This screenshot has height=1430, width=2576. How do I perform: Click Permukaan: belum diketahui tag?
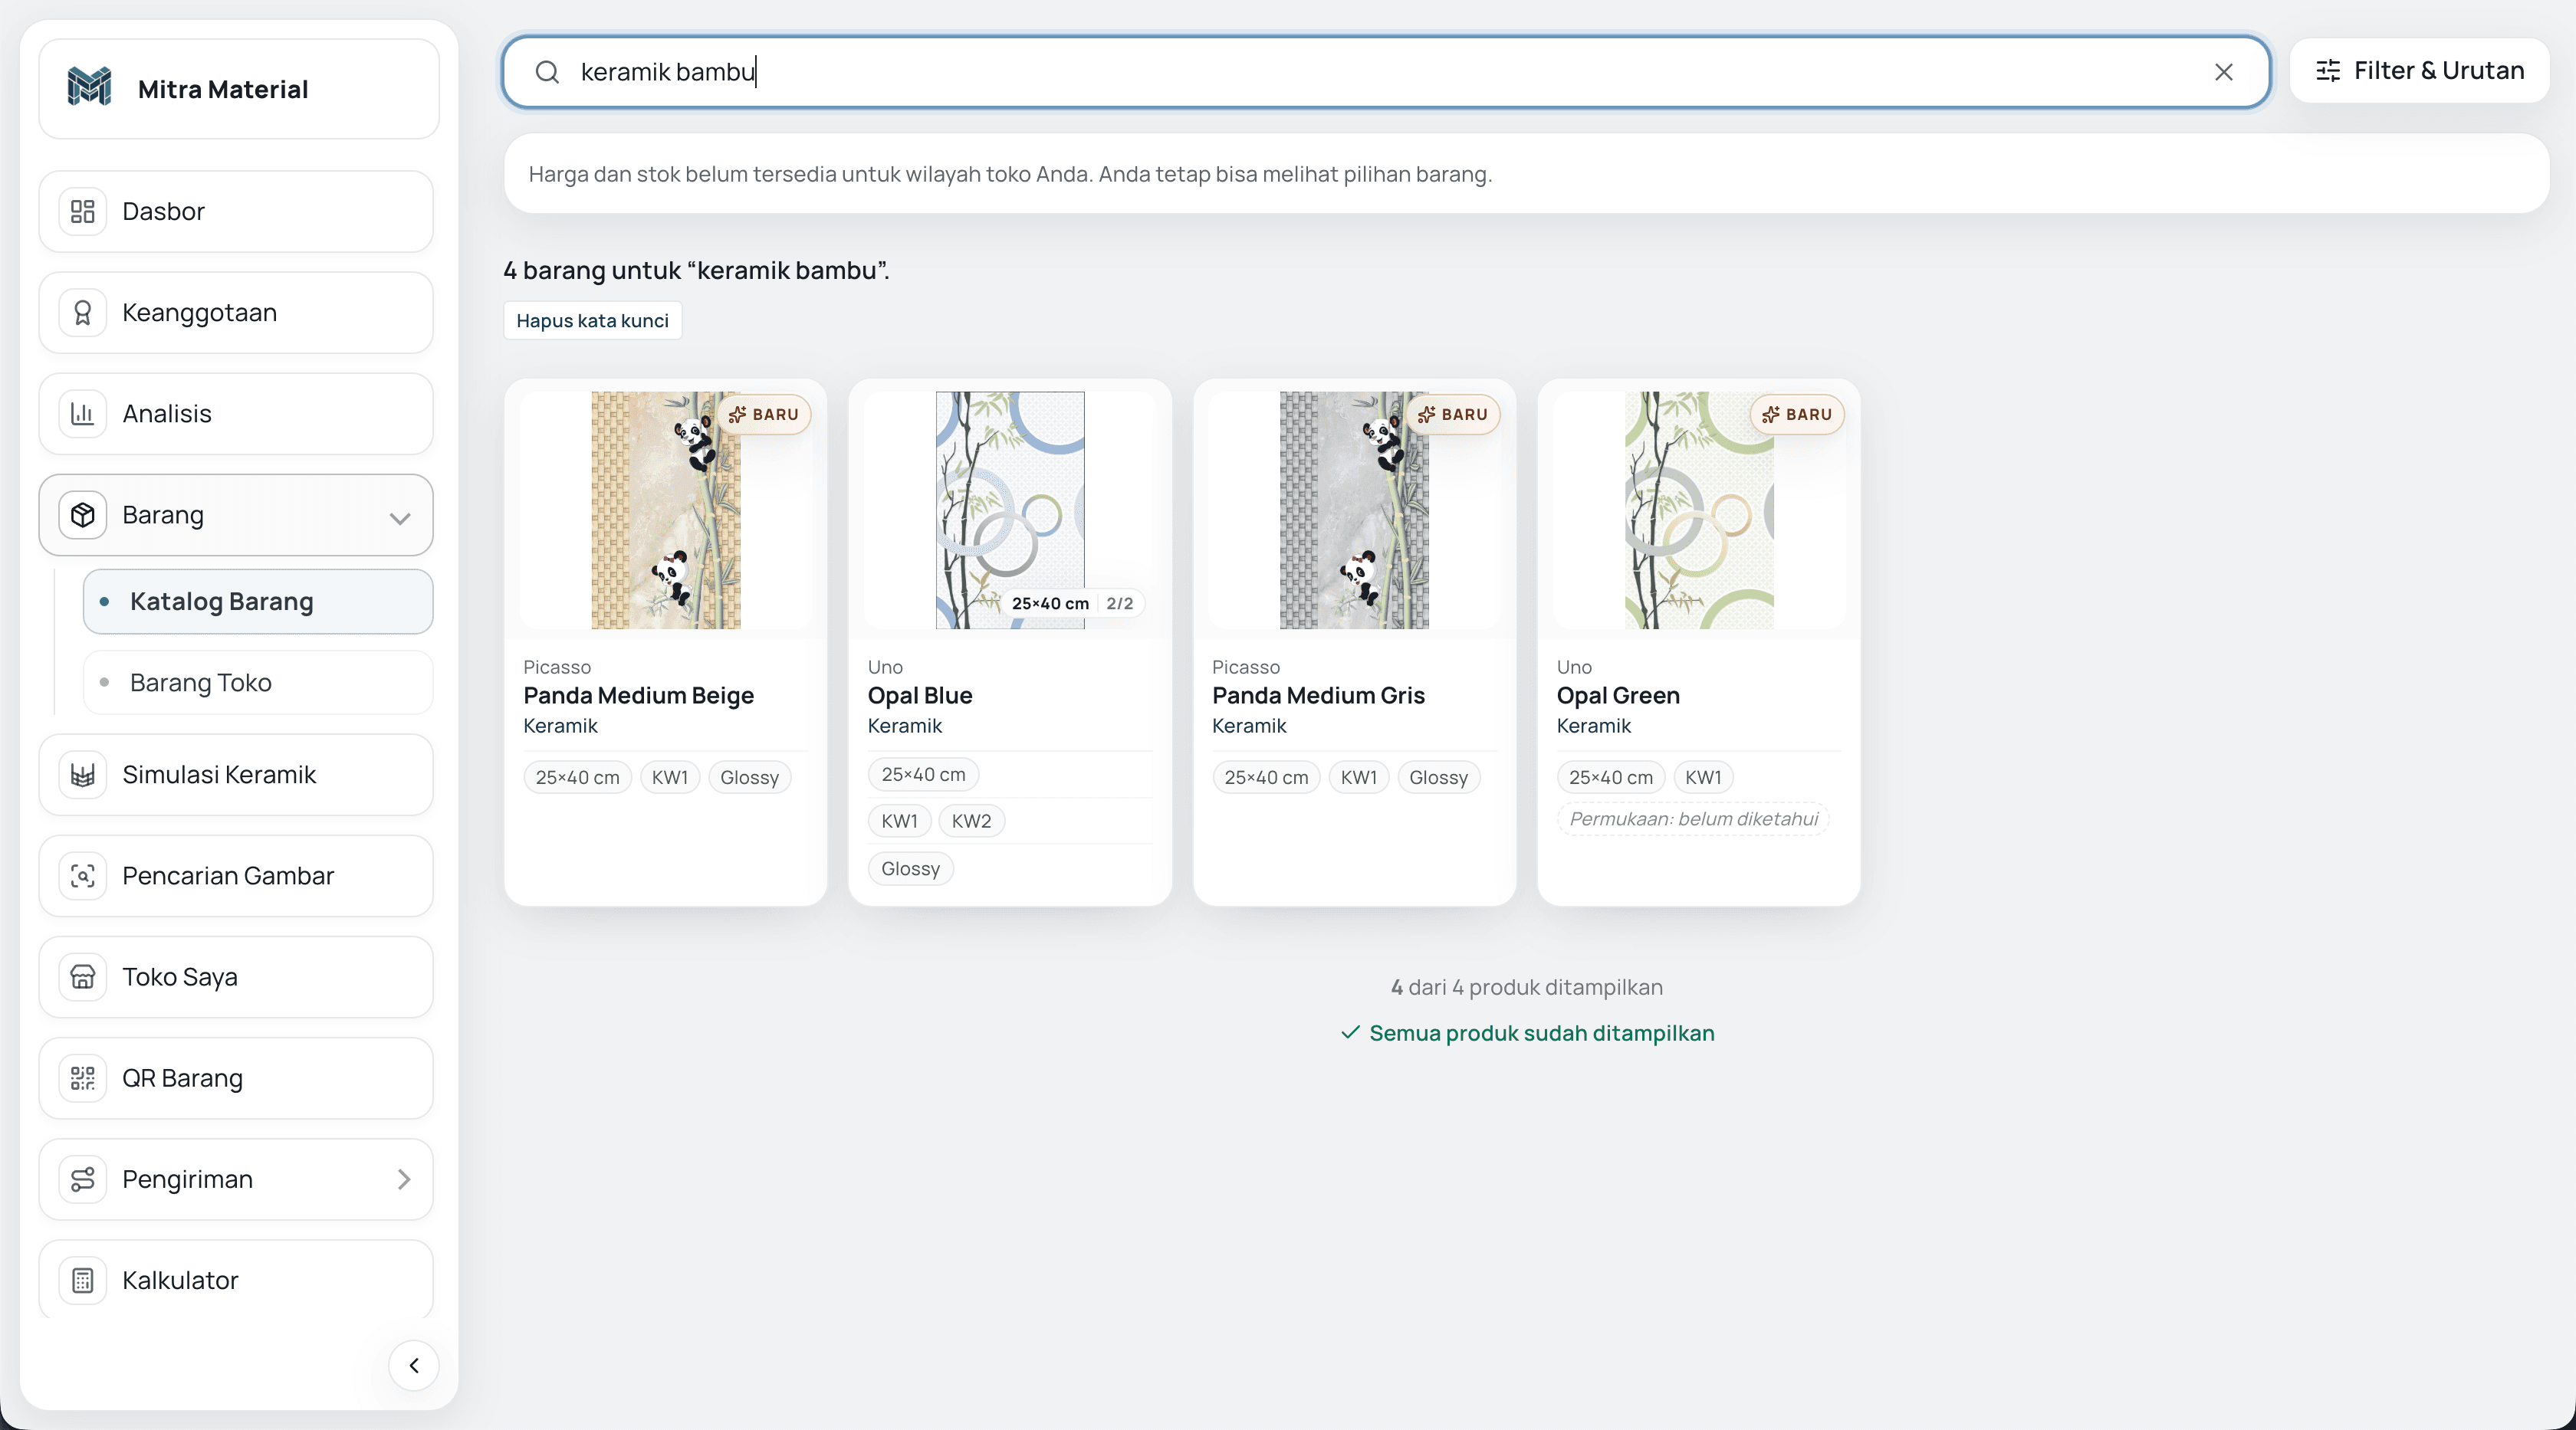(1693, 819)
